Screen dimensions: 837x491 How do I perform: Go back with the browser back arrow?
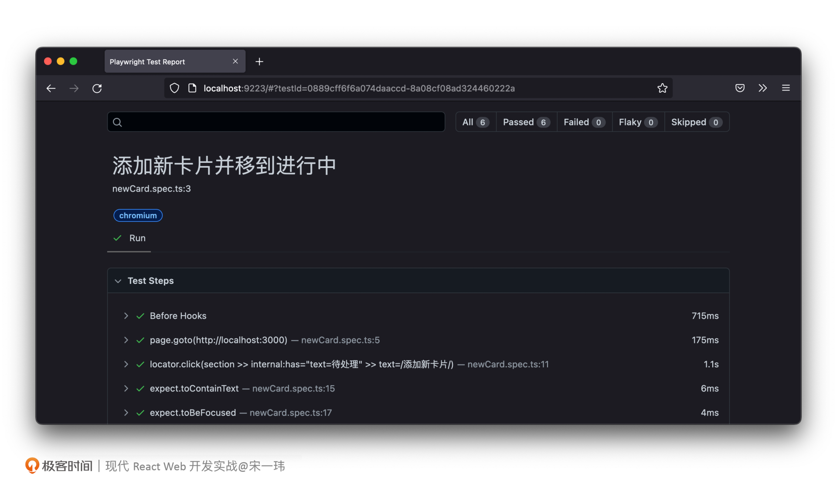pos(51,88)
